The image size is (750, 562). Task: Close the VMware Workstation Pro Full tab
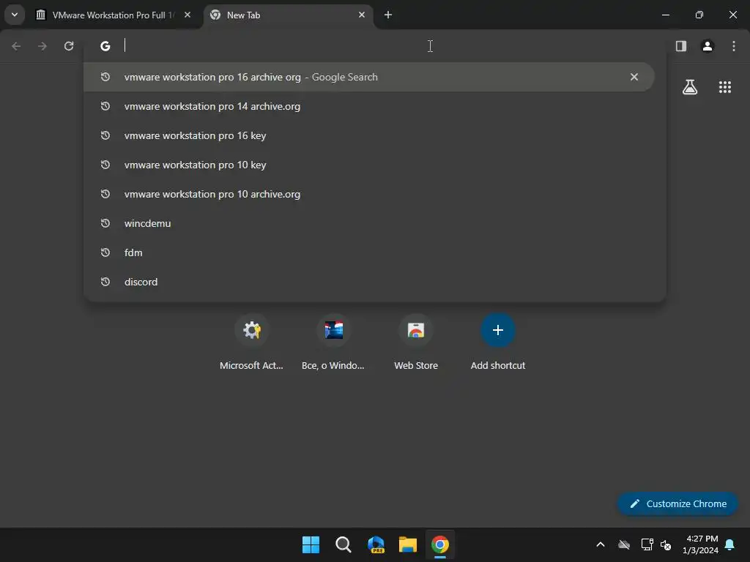(187, 15)
